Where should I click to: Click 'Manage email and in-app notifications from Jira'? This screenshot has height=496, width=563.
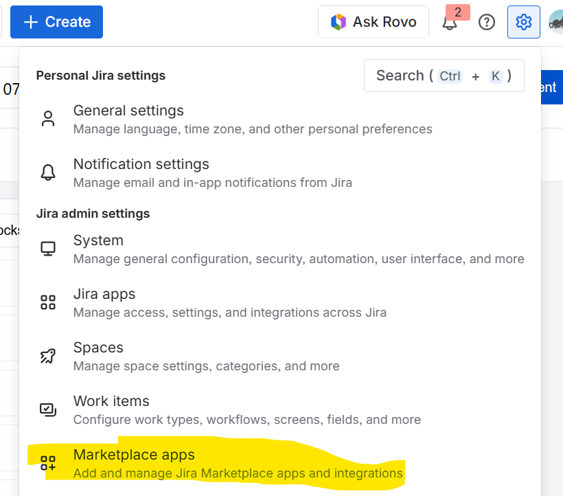click(x=213, y=183)
